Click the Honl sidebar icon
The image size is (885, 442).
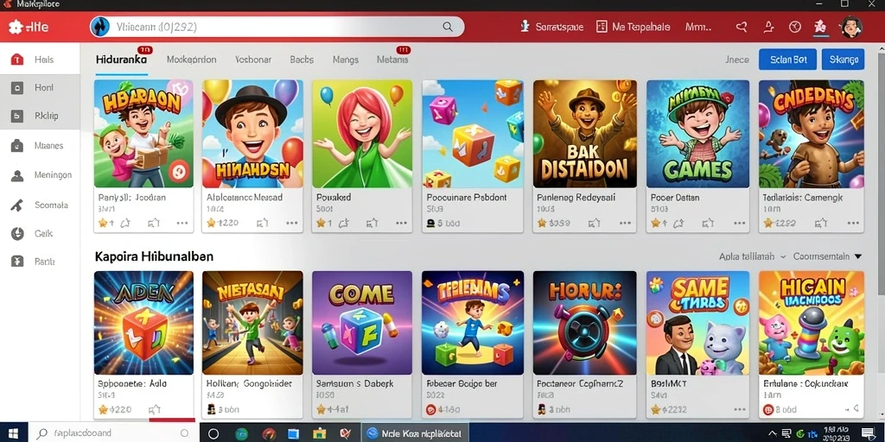point(17,87)
